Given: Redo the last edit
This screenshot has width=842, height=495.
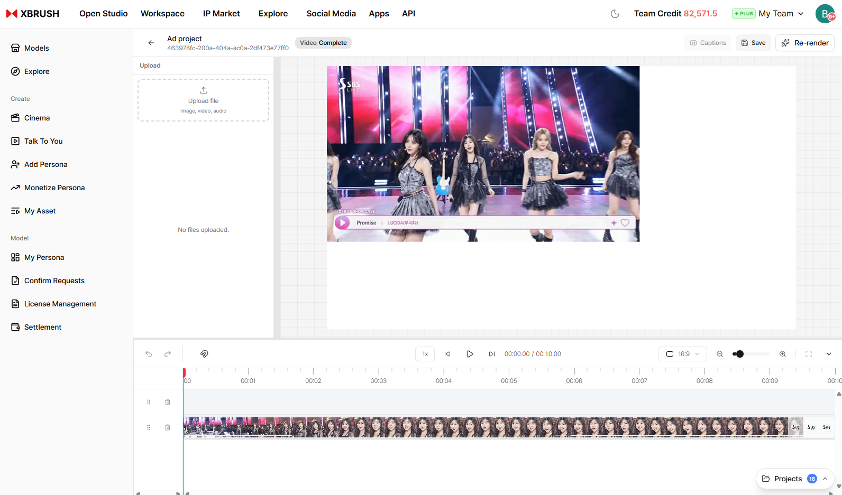Looking at the screenshot, I should (x=168, y=354).
